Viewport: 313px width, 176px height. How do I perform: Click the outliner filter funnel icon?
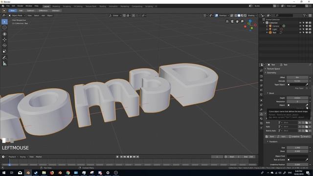(x=304, y=15)
